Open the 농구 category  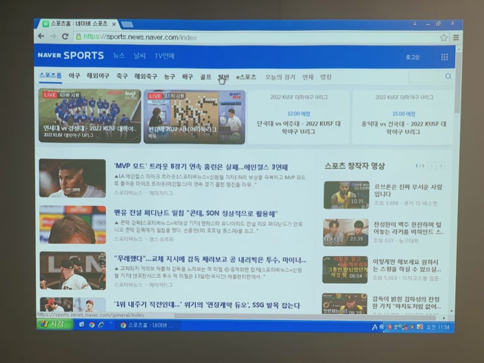tap(169, 76)
